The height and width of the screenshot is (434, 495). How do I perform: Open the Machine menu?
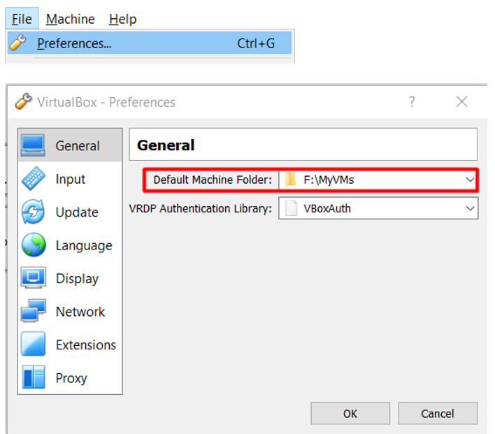coord(71,19)
